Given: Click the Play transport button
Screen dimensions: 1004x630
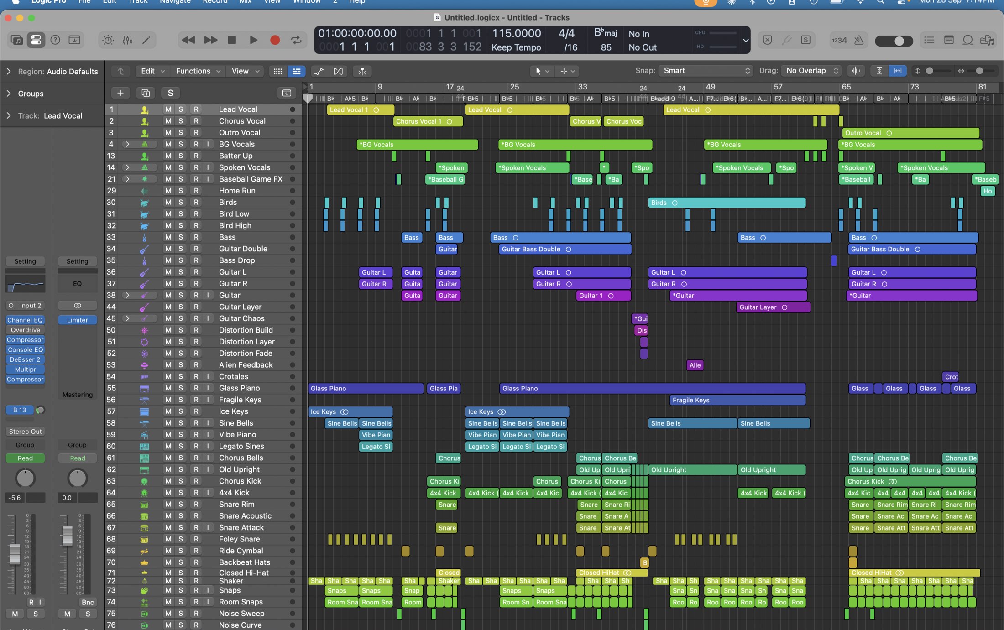Looking at the screenshot, I should (253, 40).
